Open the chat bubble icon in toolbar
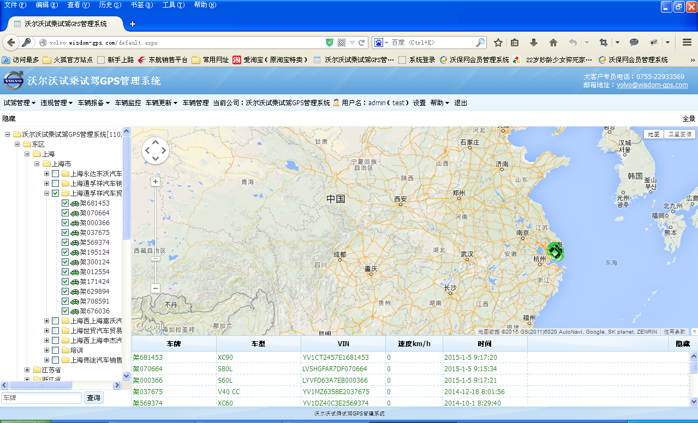The width and height of the screenshot is (698, 423). pyautogui.click(x=634, y=43)
